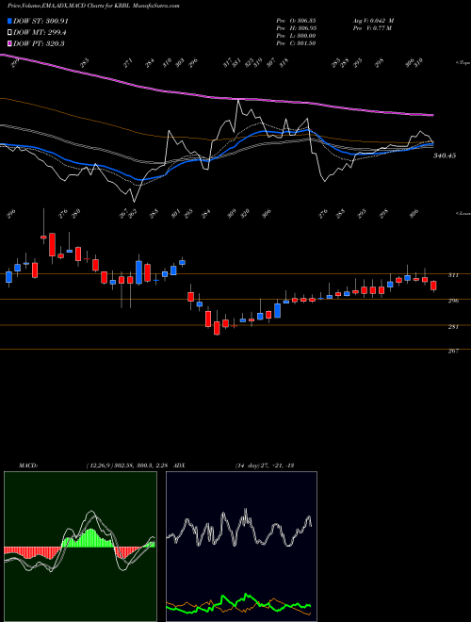Select the 'DOW PT: 320.3' legend text
The image size is (471, 622).
(x=39, y=43)
